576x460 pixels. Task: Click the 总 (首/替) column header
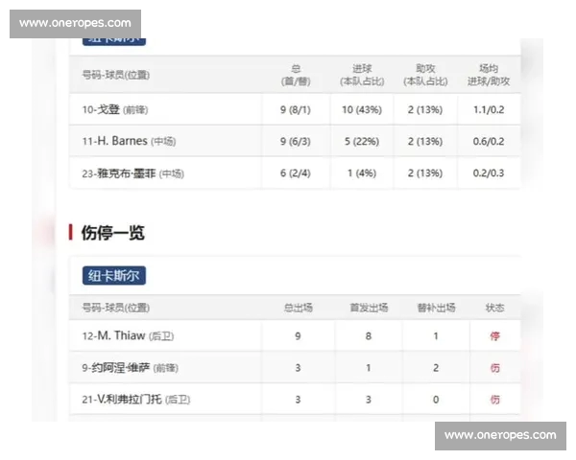coord(296,75)
